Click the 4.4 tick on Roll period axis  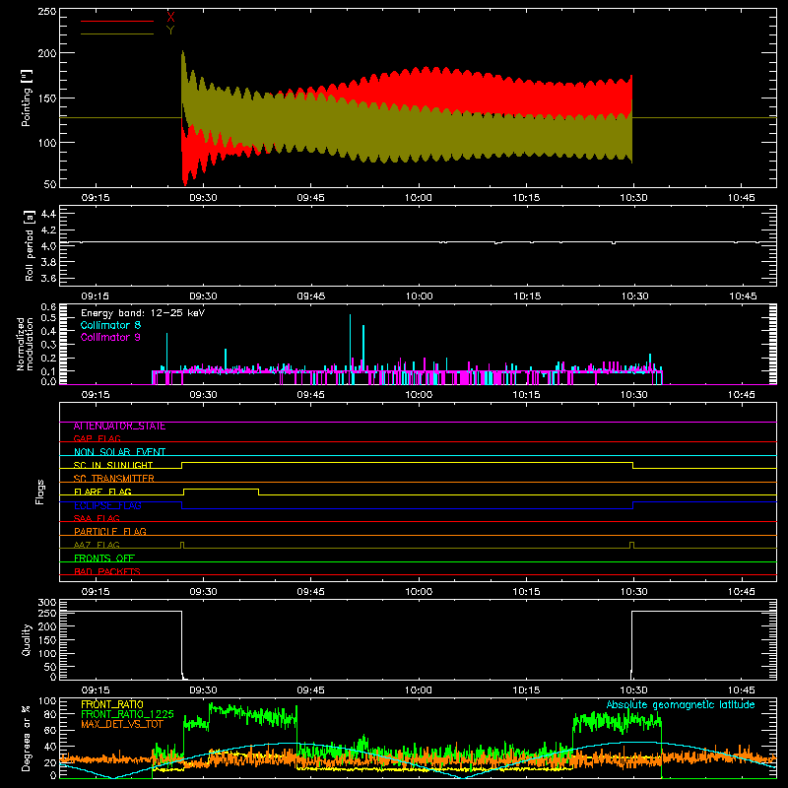tap(48, 214)
